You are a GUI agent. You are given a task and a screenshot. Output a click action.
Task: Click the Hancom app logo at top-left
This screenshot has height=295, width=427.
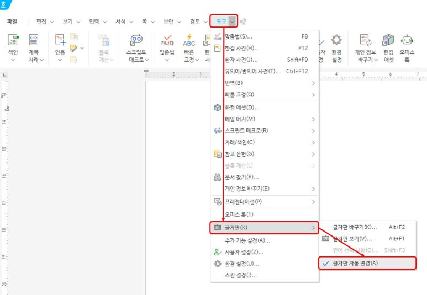click(4, 4)
